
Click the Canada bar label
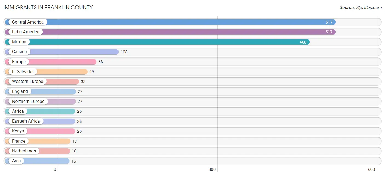click(x=19, y=52)
